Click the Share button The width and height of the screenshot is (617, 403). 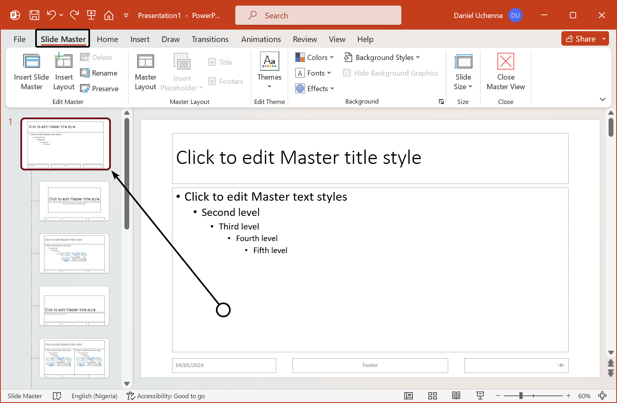tap(581, 39)
